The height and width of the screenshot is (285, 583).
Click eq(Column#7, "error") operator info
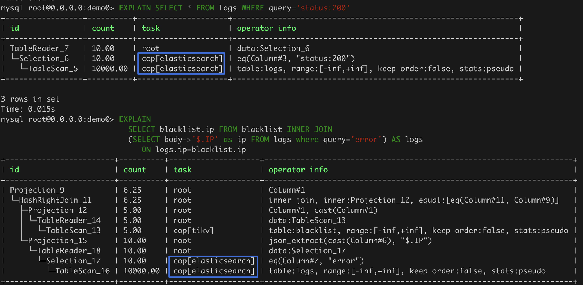316,261
